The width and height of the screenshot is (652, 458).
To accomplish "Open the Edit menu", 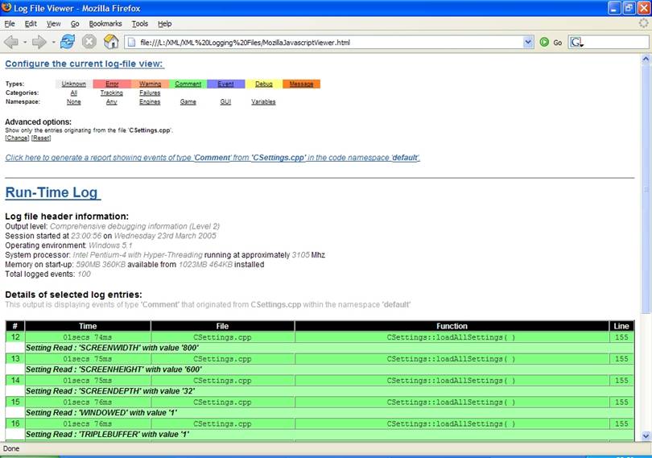I will pyautogui.click(x=31, y=23).
